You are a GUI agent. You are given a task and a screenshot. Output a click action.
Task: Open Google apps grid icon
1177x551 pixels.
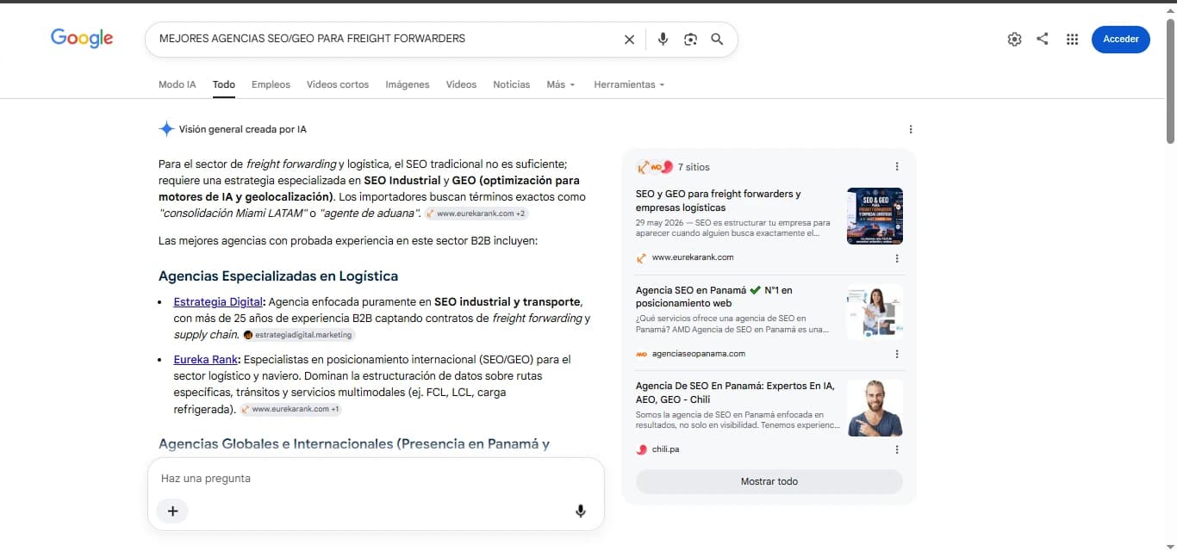(x=1072, y=39)
